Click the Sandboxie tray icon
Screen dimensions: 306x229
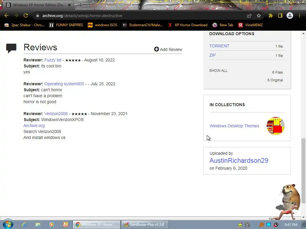coord(240,225)
